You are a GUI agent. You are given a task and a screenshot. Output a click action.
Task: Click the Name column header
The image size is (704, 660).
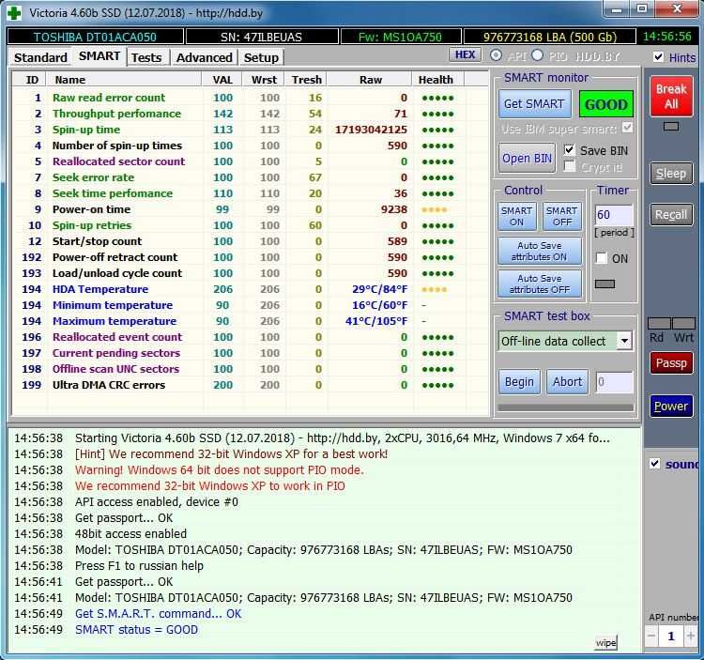(124, 80)
